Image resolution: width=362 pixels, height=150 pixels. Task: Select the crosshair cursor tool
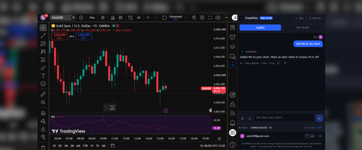pos(43,27)
